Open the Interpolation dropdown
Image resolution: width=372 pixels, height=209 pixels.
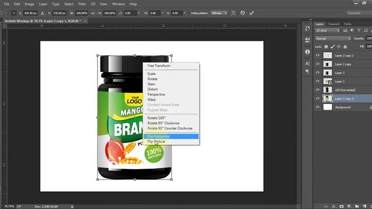219,13
